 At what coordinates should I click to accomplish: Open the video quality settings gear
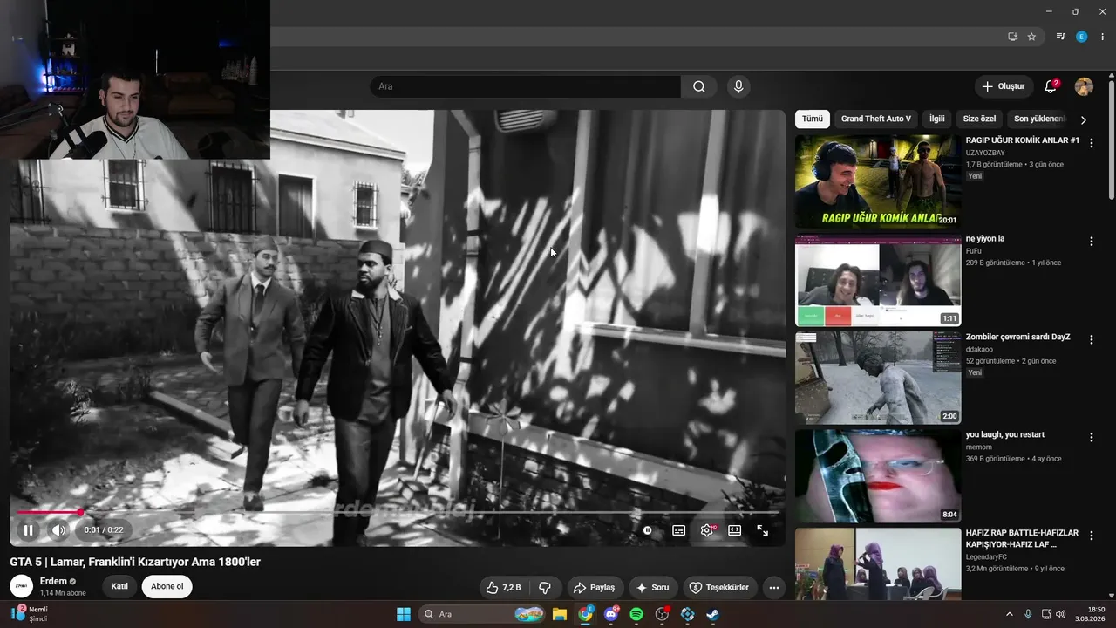(x=707, y=529)
